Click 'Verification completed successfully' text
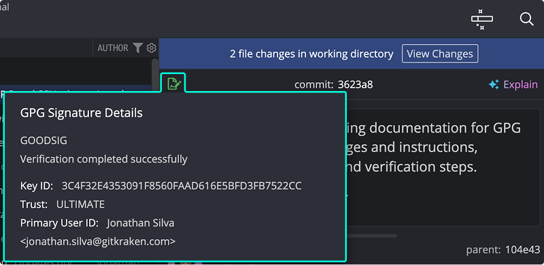Image resolution: width=544 pixels, height=265 pixels. tap(104, 159)
